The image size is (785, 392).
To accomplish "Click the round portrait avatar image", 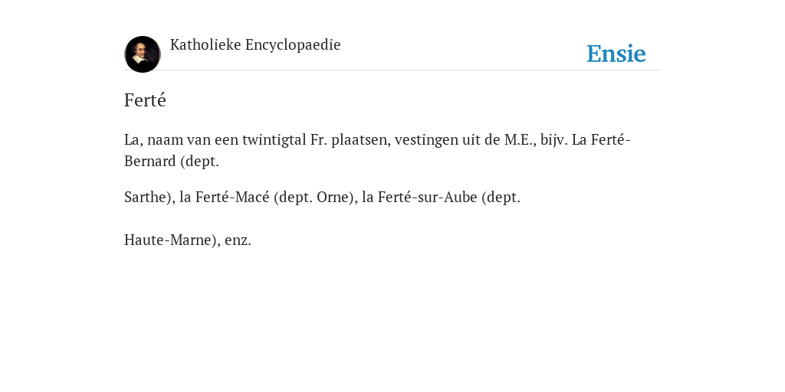I will [x=143, y=54].
